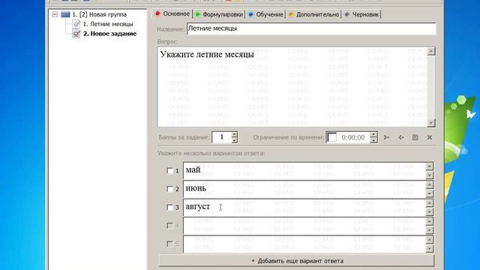The image size is (480, 270).
Task: Click question area scrollbar down arrow
Action: (x=430, y=123)
